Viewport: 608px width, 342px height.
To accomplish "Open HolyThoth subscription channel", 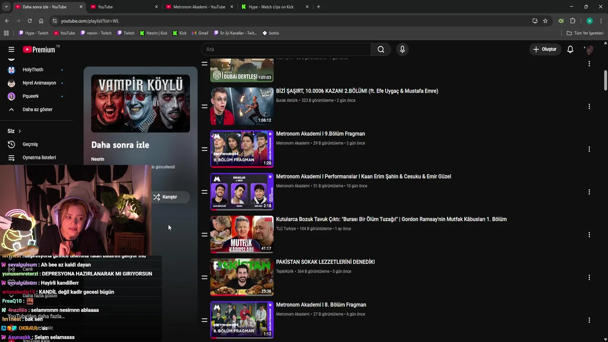I will [x=36, y=70].
